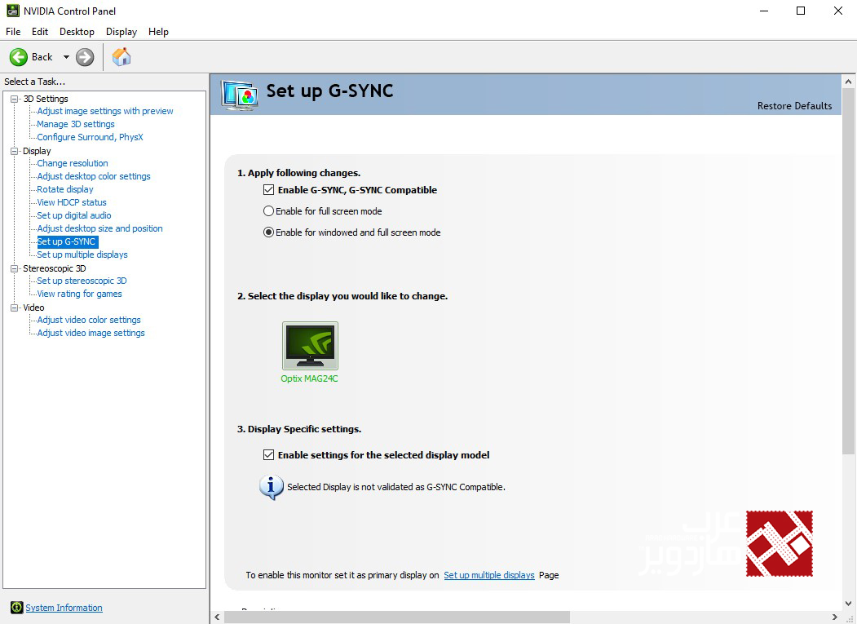Select Enable for windowed and full screen mode
The width and height of the screenshot is (857, 624).
click(268, 232)
